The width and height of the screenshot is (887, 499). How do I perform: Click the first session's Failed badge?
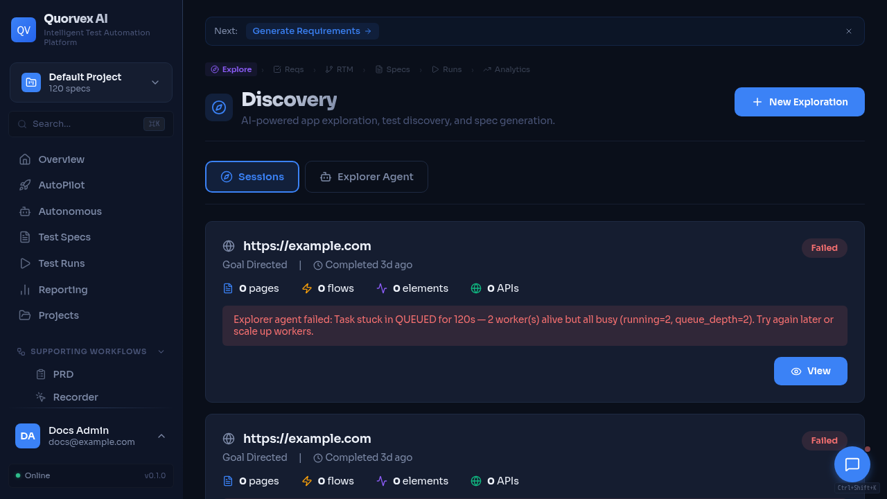(x=825, y=248)
